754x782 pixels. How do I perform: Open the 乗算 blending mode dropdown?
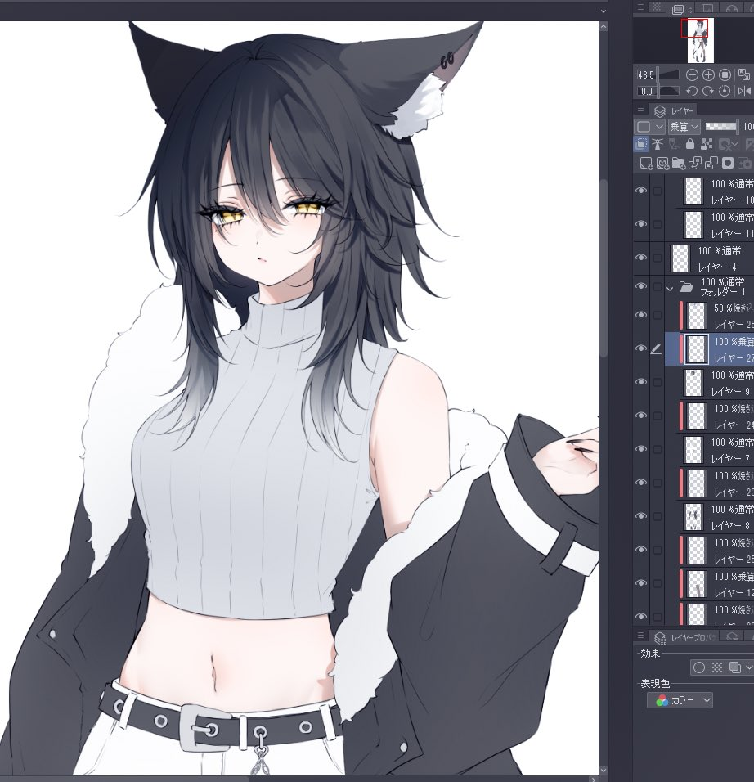(x=684, y=127)
